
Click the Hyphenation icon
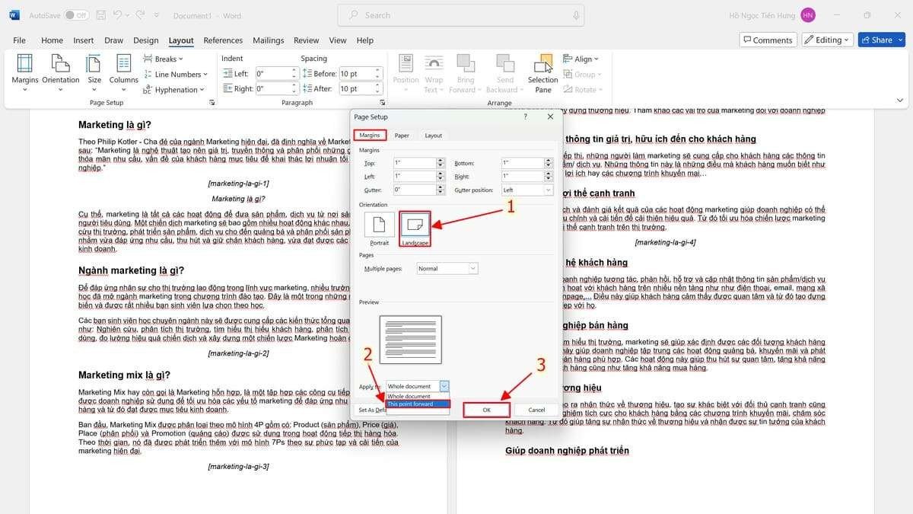(x=174, y=89)
